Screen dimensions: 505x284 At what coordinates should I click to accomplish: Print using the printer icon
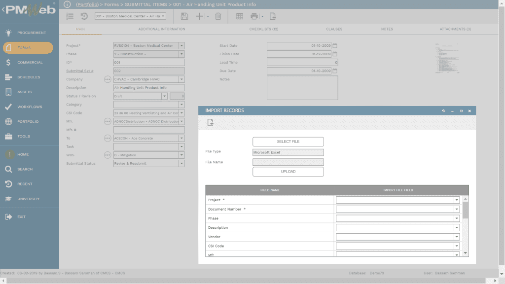click(254, 16)
